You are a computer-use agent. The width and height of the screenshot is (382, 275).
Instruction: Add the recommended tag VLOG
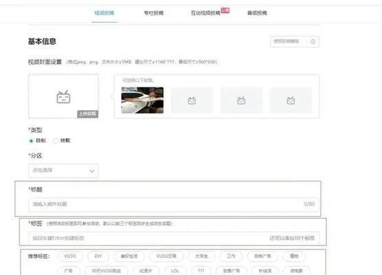tap(70, 256)
